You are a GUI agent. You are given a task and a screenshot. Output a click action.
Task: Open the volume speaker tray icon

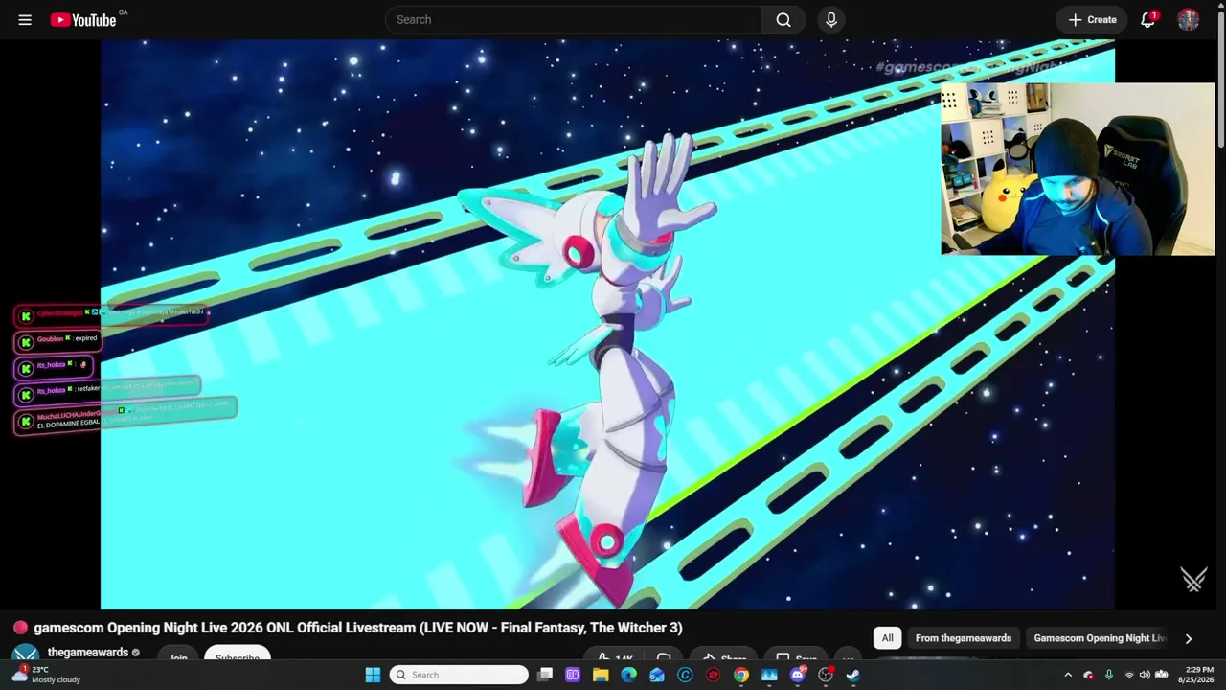coord(1145,675)
